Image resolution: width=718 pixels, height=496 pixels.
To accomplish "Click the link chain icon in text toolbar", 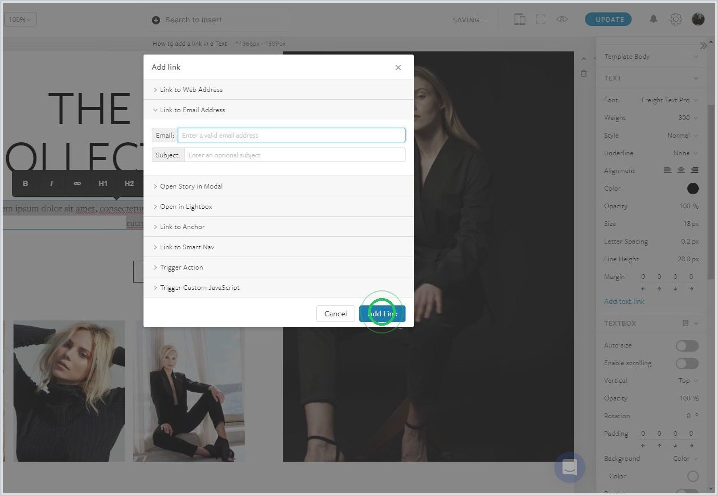I will click(77, 183).
